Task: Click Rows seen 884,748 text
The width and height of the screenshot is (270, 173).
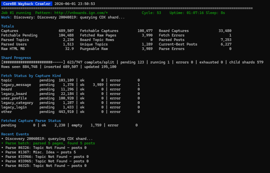Action: 19,67
